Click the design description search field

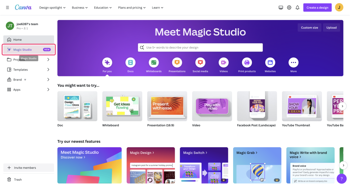(202, 48)
